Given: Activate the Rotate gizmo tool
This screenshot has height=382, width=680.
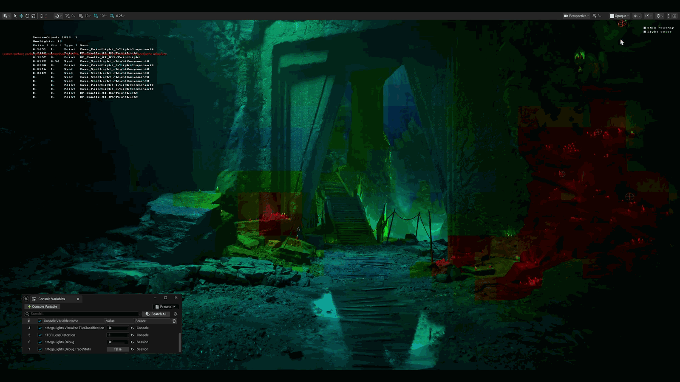Looking at the screenshot, I should coord(27,16).
